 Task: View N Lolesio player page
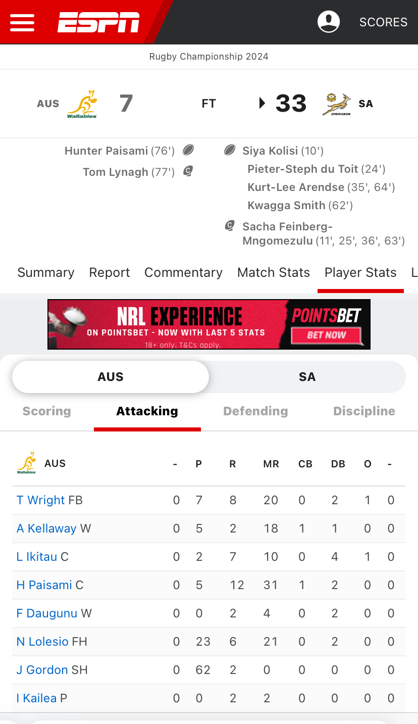point(42,642)
